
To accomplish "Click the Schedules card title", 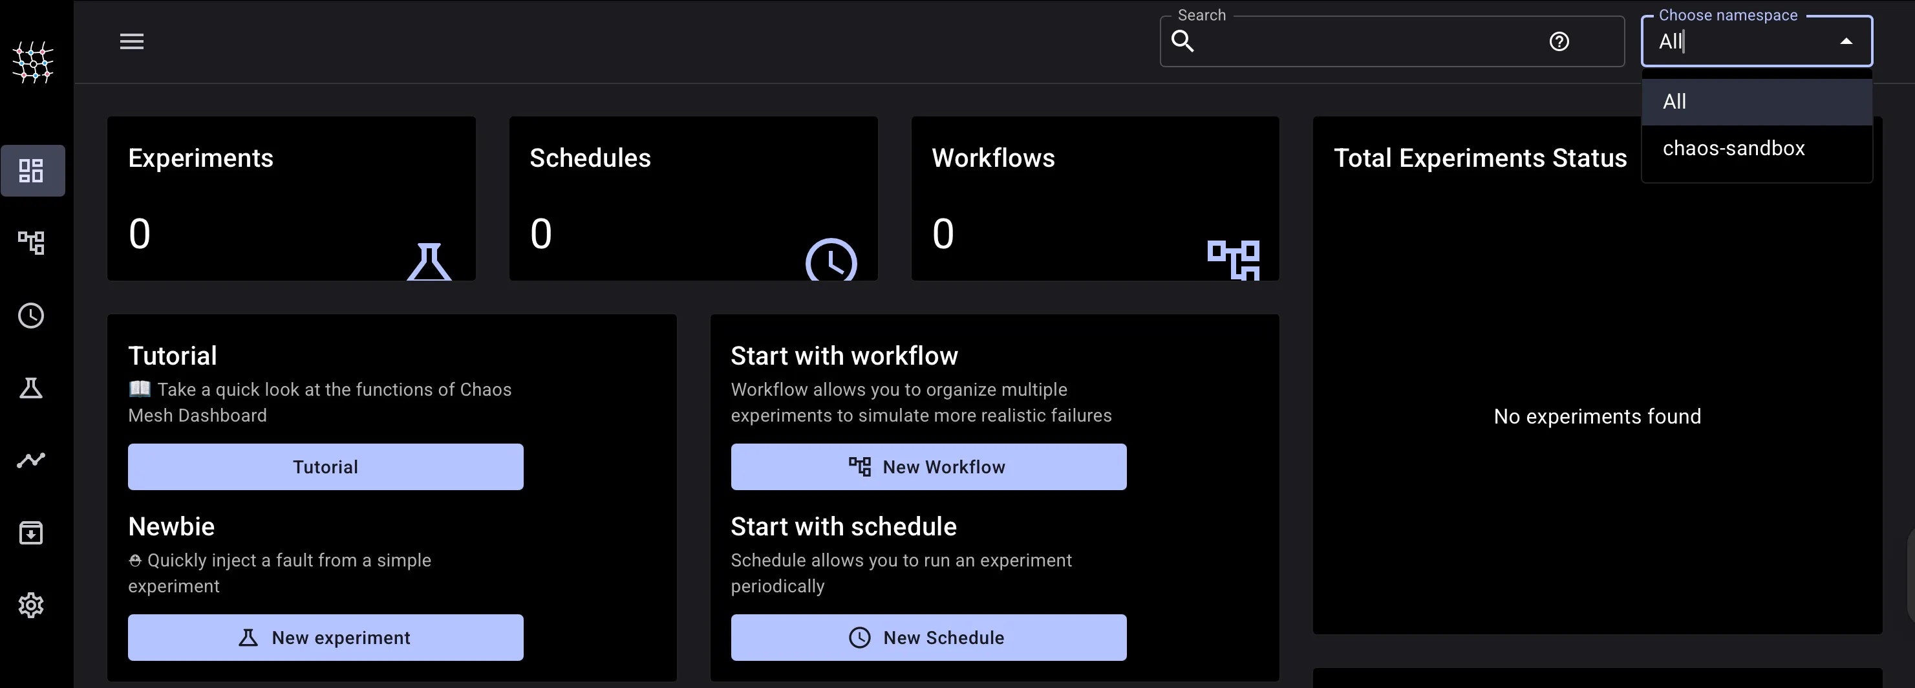I will pyautogui.click(x=590, y=158).
